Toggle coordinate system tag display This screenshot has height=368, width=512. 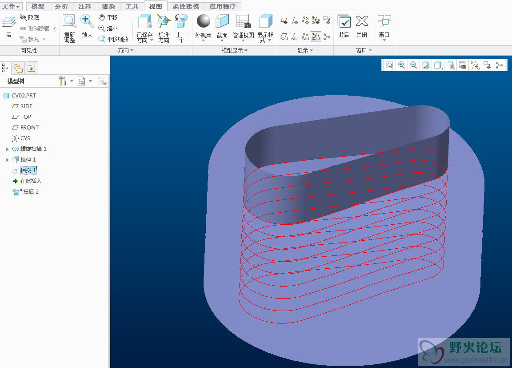pos(316,36)
